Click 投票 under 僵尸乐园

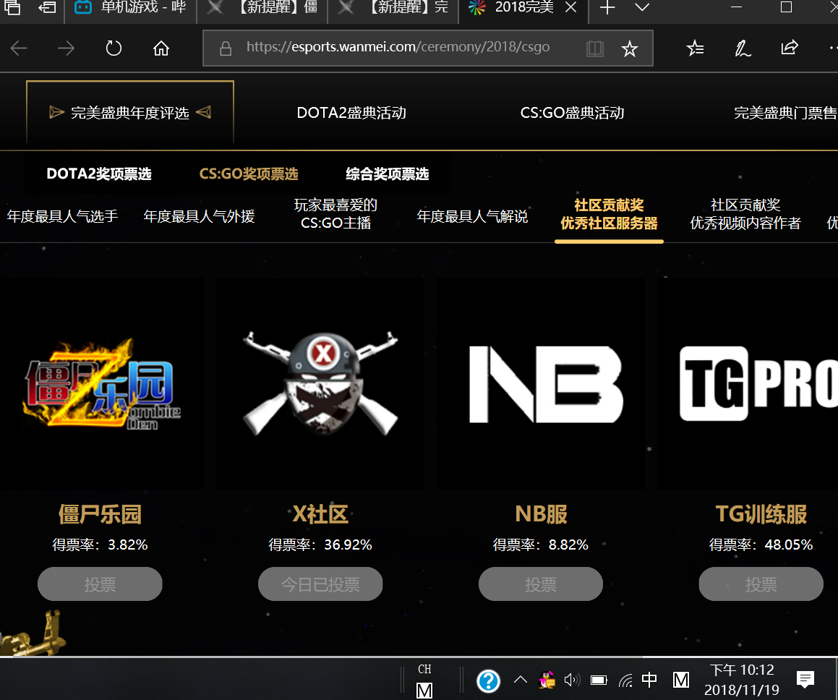pos(100,584)
